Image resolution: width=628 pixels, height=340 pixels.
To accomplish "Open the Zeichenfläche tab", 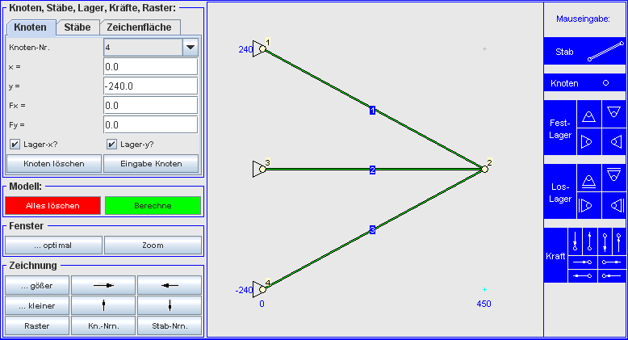I will (x=135, y=27).
